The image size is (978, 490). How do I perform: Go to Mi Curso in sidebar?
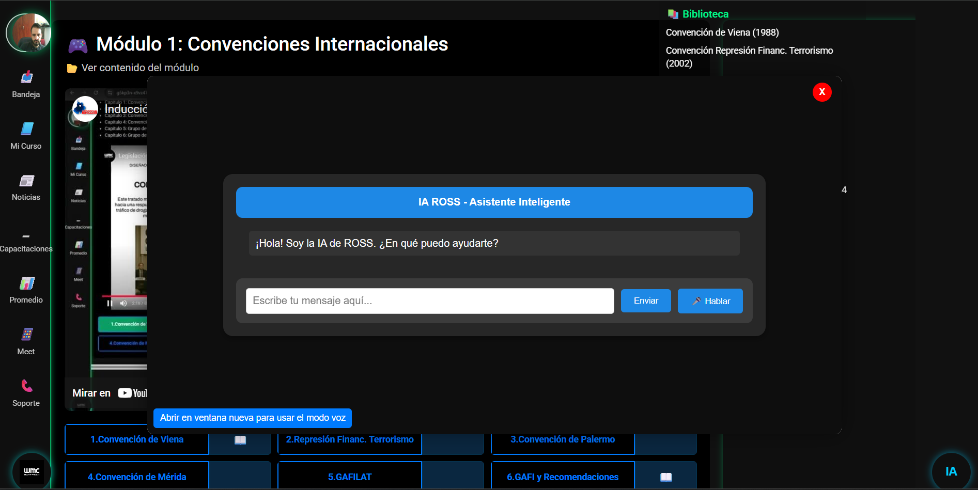pyautogui.click(x=26, y=129)
